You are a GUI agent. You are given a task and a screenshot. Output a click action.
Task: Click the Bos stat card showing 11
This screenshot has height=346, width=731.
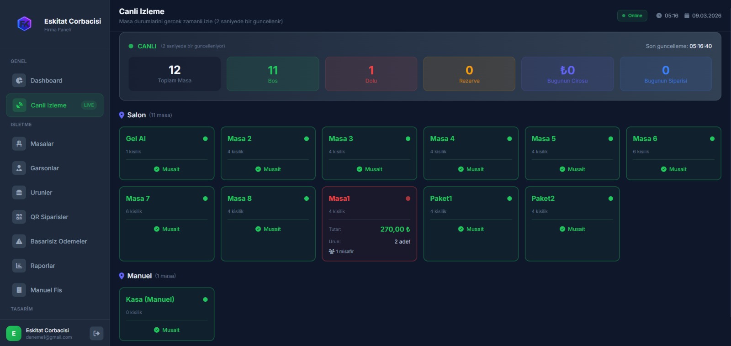273,74
